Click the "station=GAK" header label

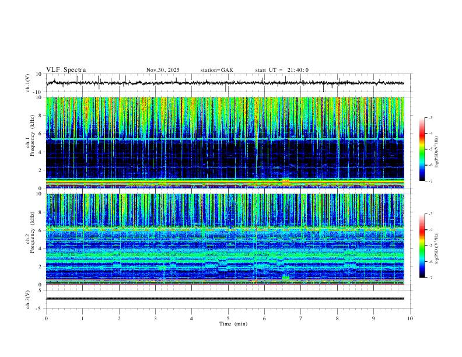tap(216, 70)
